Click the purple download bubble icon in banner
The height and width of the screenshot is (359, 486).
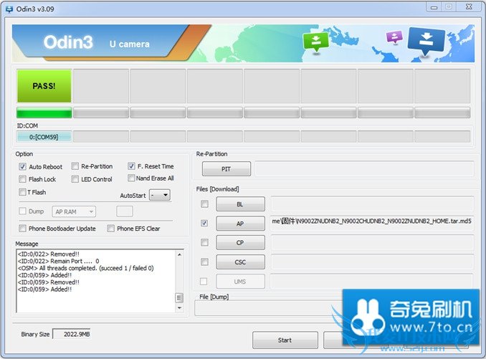[x=394, y=37]
